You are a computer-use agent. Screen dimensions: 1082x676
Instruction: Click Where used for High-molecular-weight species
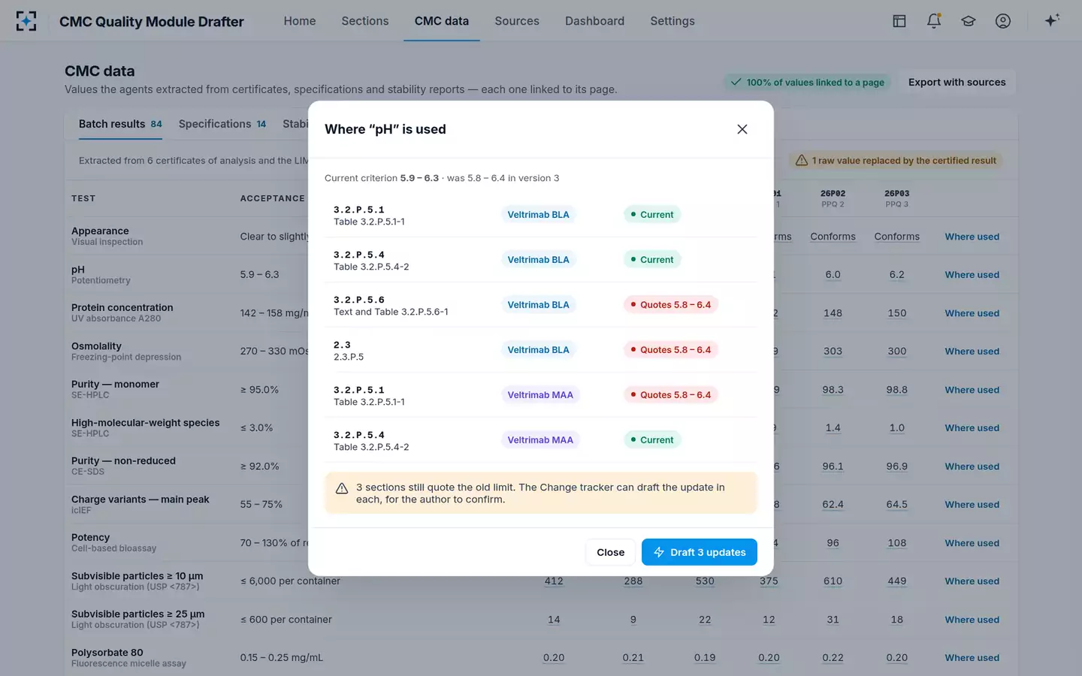[972, 428]
